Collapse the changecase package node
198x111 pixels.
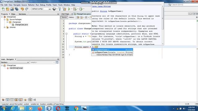tap(7, 22)
